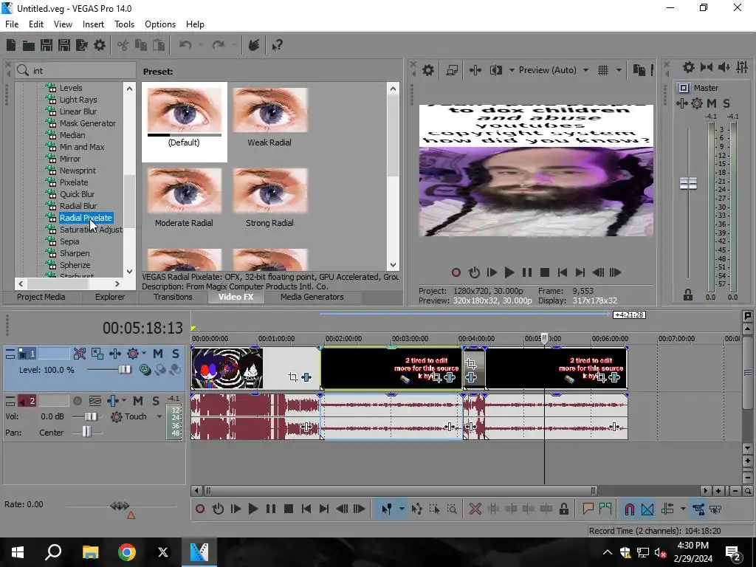Image resolution: width=756 pixels, height=567 pixels.
Task: Select Sharpen in the effects list
Action: click(75, 253)
